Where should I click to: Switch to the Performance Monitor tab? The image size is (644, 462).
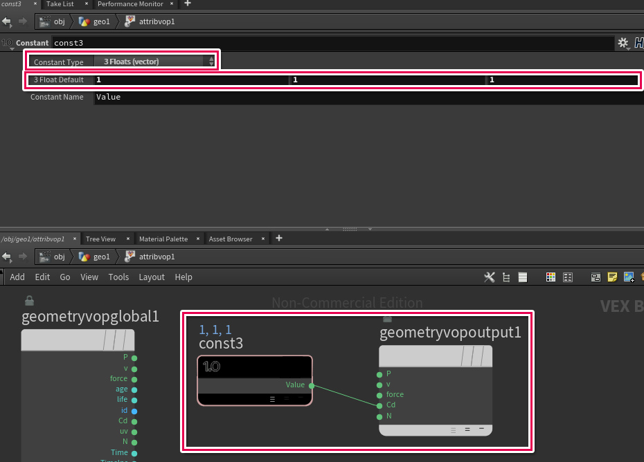(130, 4)
